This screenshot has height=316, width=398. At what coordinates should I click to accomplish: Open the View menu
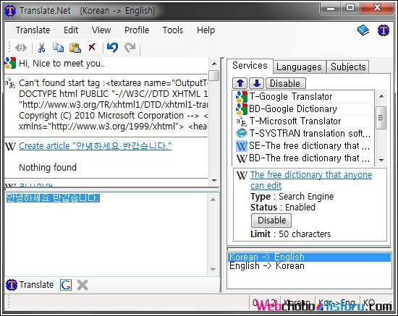pyautogui.click(x=101, y=30)
